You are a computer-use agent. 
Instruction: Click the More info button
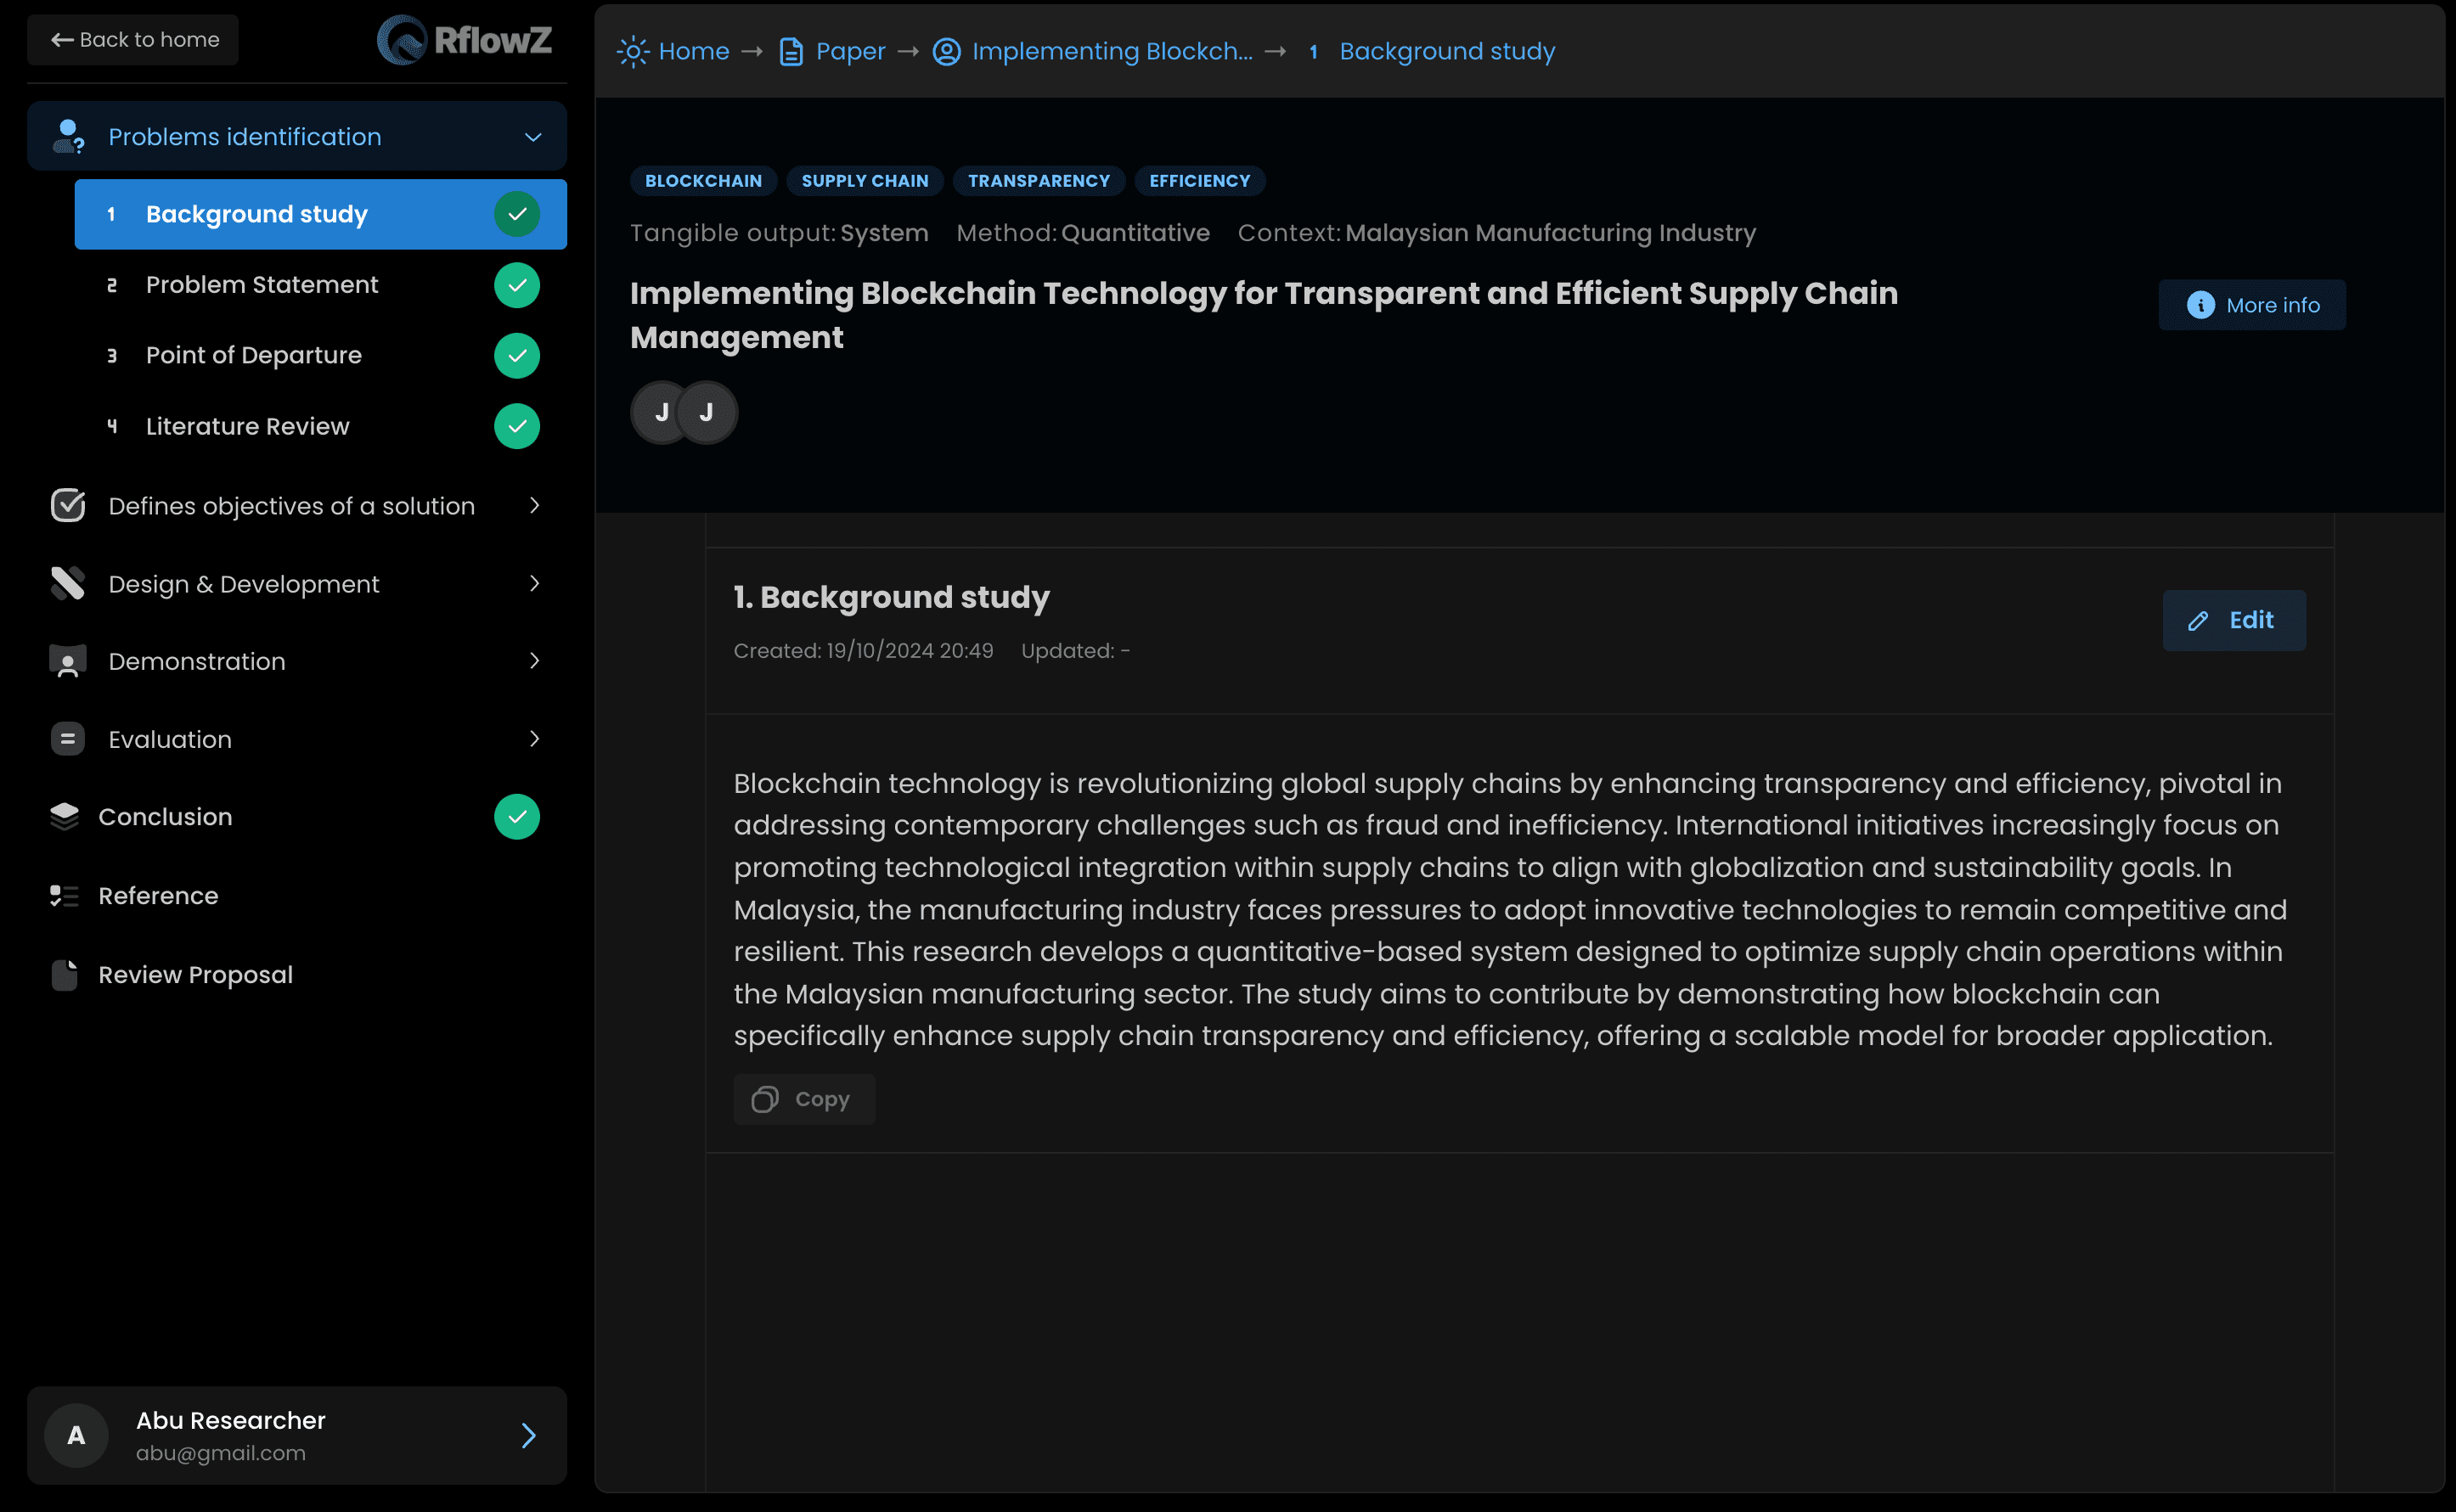coord(2251,305)
